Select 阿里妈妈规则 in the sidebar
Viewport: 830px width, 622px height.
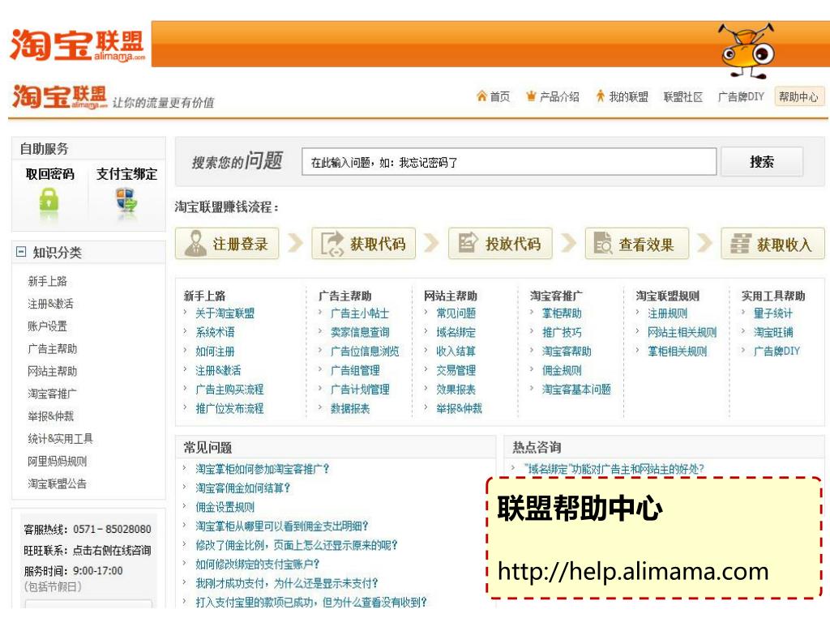tap(58, 461)
